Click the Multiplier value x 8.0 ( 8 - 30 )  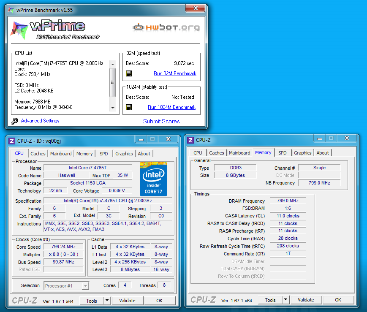click(x=63, y=255)
